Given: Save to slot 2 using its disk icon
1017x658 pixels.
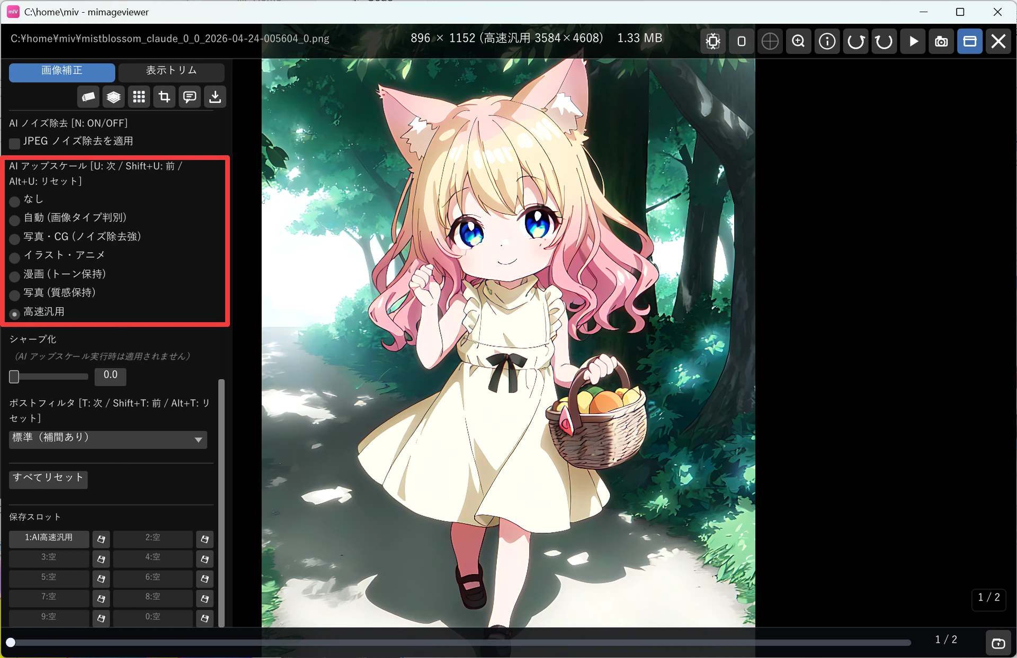Looking at the screenshot, I should [x=204, y=539].
